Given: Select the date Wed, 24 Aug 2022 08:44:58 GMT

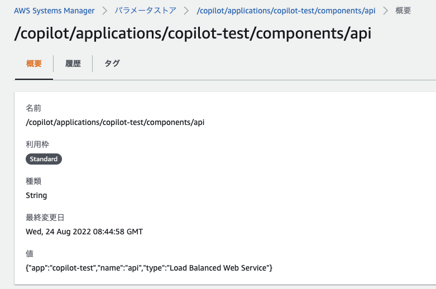Looking at the screenshot, I should [x=84, y=232].
